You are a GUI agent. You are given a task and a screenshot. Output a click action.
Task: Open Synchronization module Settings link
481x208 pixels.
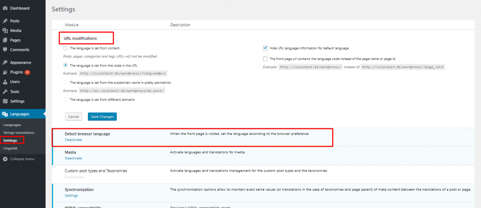point(71,195)
